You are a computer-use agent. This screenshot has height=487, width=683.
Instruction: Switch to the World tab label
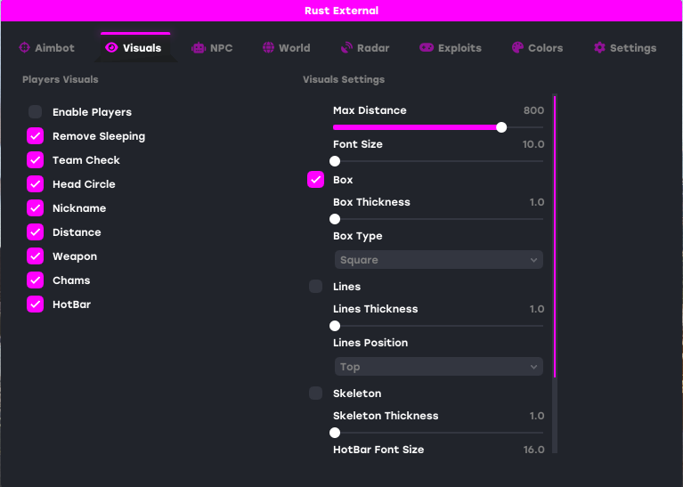[295, 48]
